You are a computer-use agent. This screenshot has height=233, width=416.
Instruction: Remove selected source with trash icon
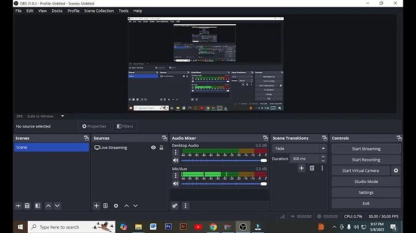105,206
